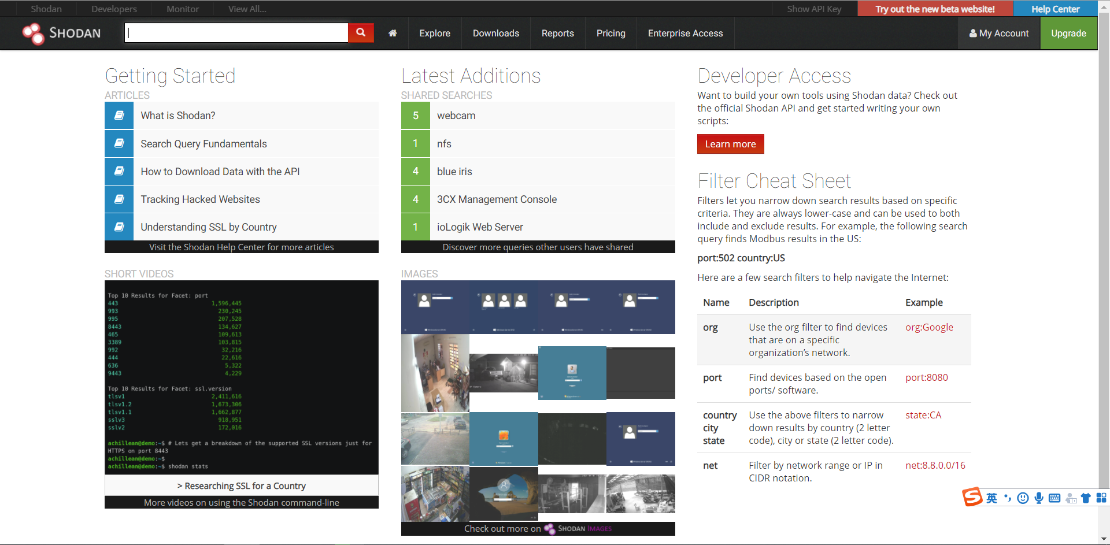Image resolution: width=1110 pixels, height=545 pixels.
Task: Open the My Account menu
Action: click(999, 34)
